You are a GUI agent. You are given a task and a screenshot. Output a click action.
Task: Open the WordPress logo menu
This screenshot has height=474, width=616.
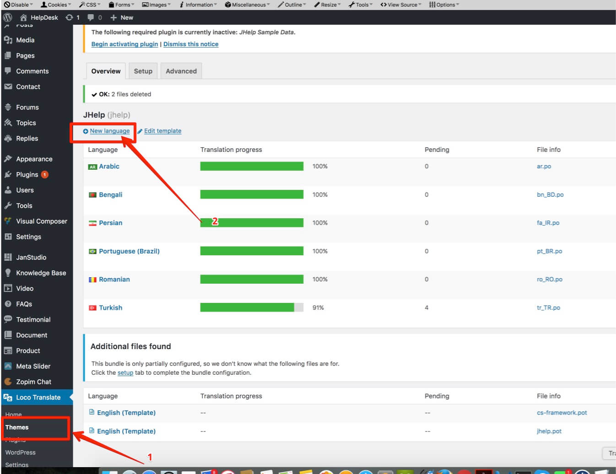[x=7, y=17]
